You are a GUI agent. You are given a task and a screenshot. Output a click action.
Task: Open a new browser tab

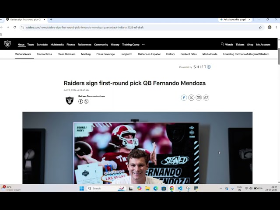click(x=51, y=19)
